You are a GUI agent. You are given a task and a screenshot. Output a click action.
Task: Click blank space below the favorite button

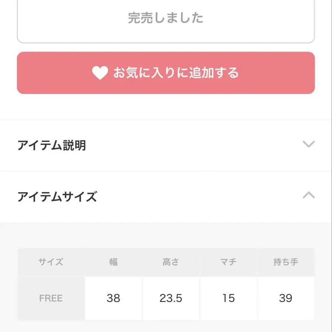pos(166,107)
